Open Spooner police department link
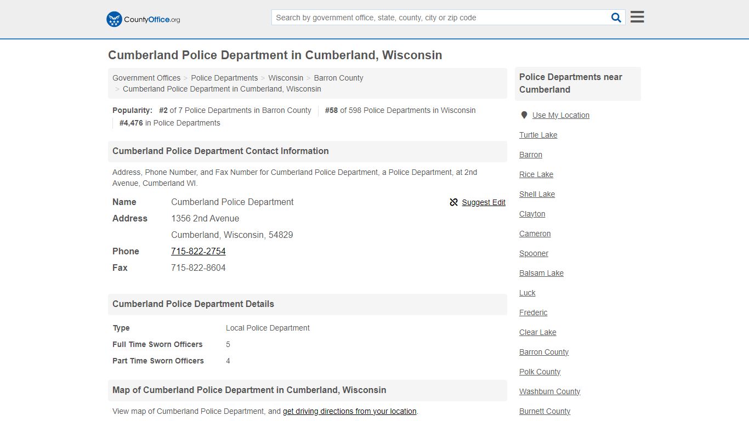The height and width of the screenshot is (421, 749). (534, 253)
